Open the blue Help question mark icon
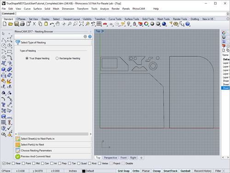This screenshot has width=230, height=173. point(188,24)
